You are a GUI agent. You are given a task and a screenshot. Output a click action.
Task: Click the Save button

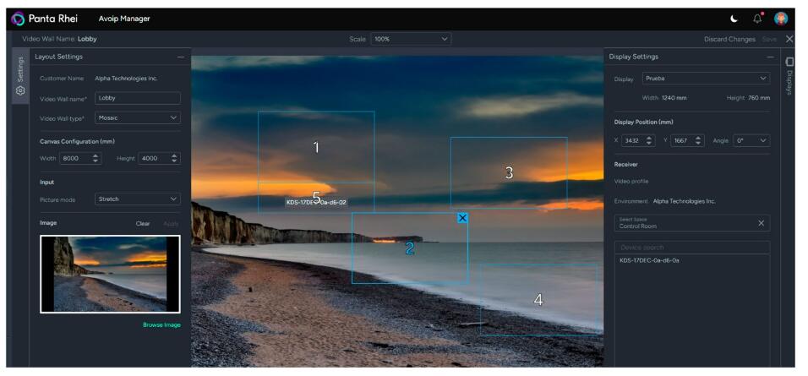[769, 39]
